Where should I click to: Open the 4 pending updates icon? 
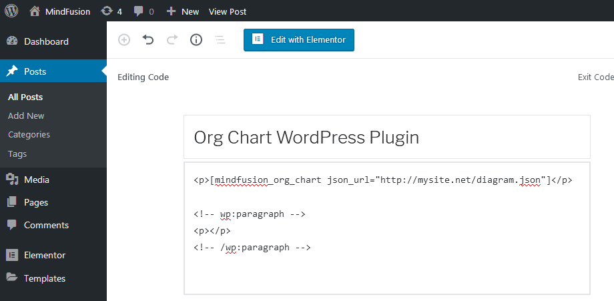[x=111, y=11]
